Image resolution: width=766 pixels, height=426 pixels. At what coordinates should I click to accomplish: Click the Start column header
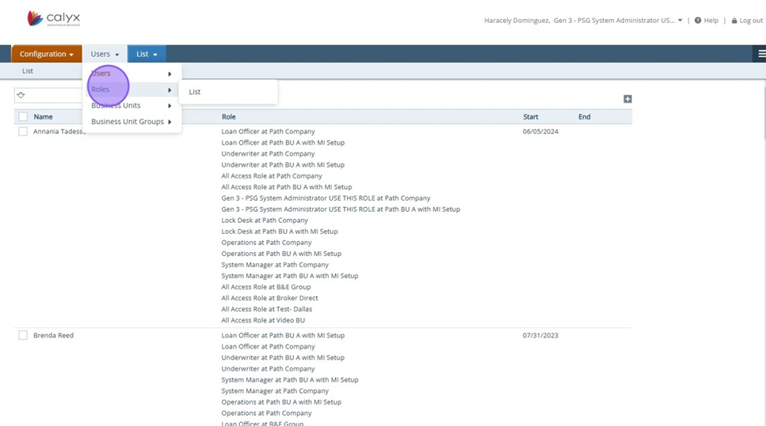(x=531, y=117)
